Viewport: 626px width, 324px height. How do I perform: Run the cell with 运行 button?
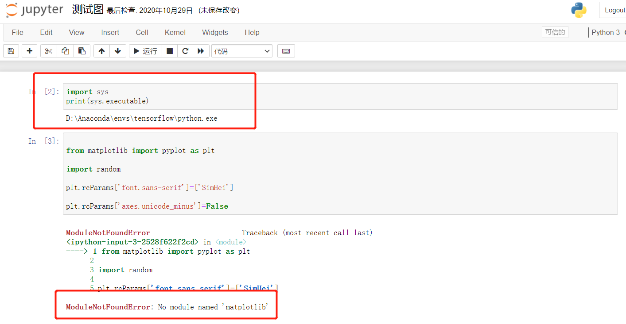point(145,51)
